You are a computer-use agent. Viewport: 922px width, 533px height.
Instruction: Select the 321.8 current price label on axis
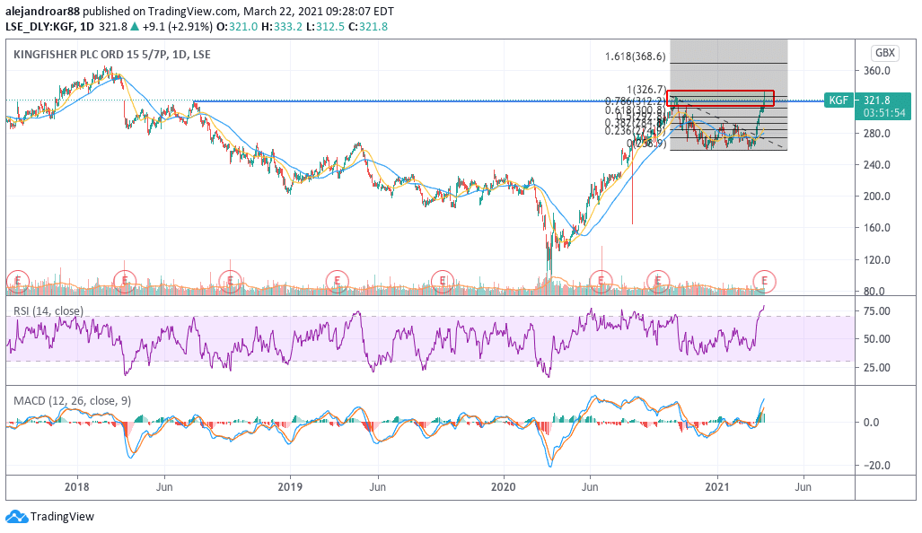[x=877, y=100]
